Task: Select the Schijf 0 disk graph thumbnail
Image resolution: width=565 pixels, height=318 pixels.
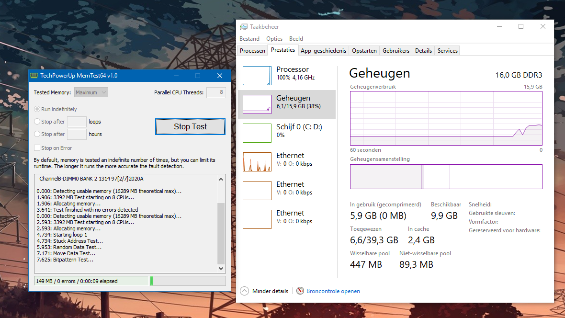Action: click(x=257, y=133)
